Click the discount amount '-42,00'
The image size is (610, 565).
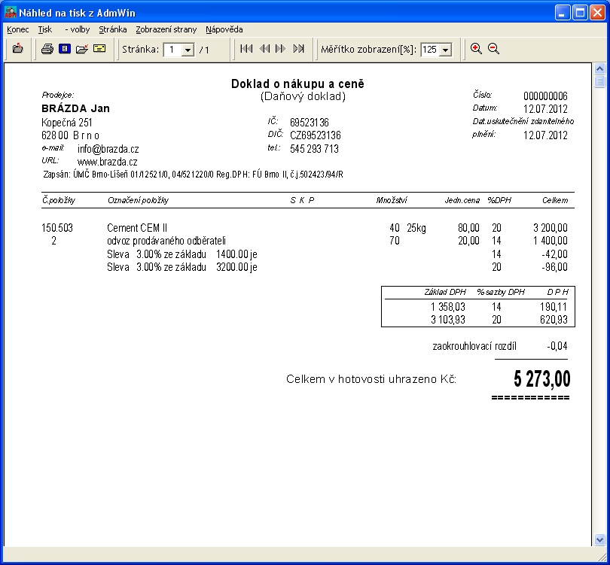pyautogui.click(x=554, y=254)
